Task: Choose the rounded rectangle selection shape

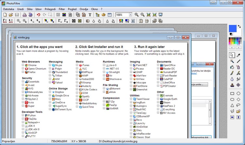Action: [232, 99]
